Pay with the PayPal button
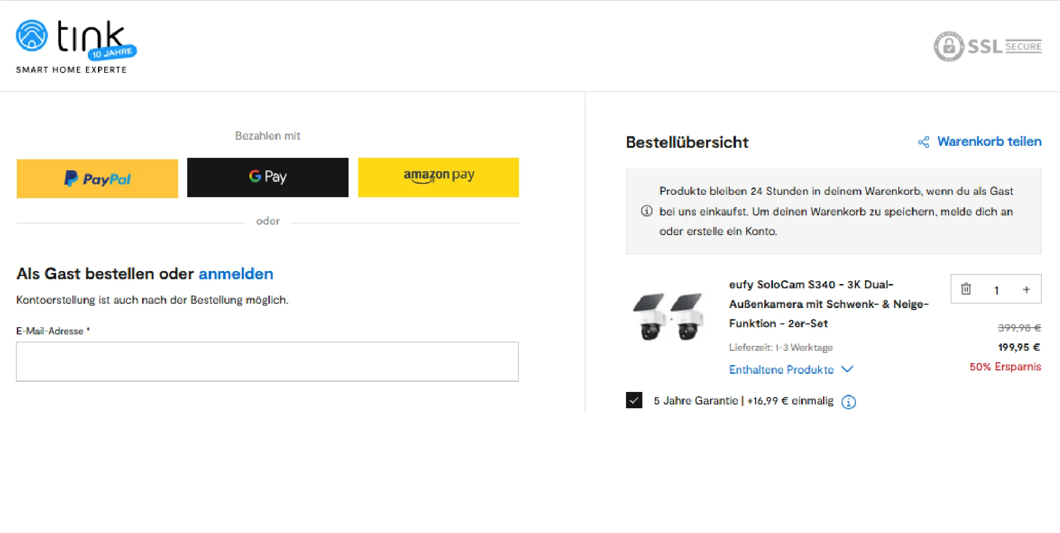The width and height of the screenshot is (1060, 533). pos(97,178)
